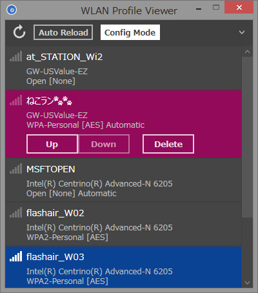Image resolution: width=258 pixels, height=293 pixels.
Task: Select the at_STATION_Wi2 profile
Action: (123, 68)
